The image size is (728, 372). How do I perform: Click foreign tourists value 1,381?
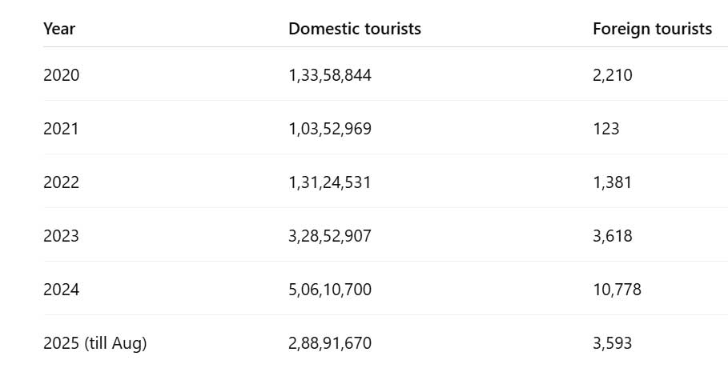coord(613,182)
